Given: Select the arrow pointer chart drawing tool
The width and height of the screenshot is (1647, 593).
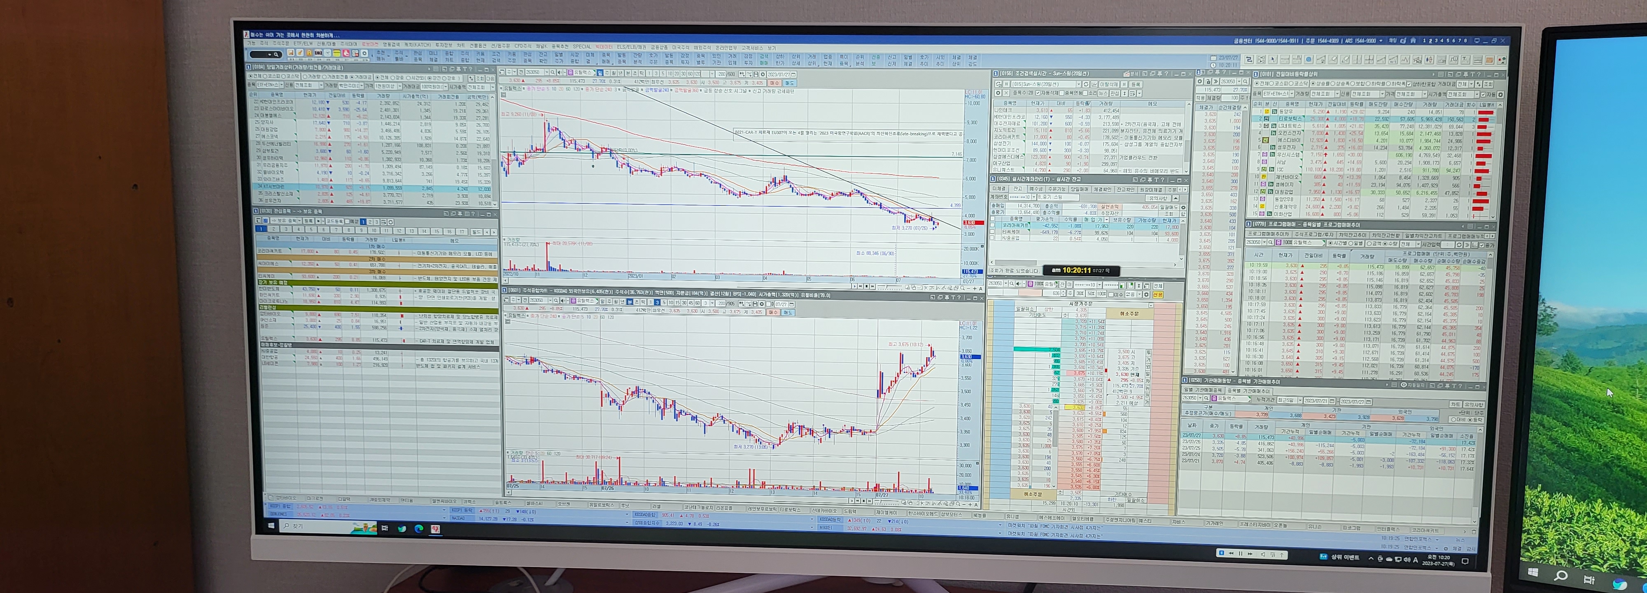Looking at the screenshot, I should pos(1272,59).
